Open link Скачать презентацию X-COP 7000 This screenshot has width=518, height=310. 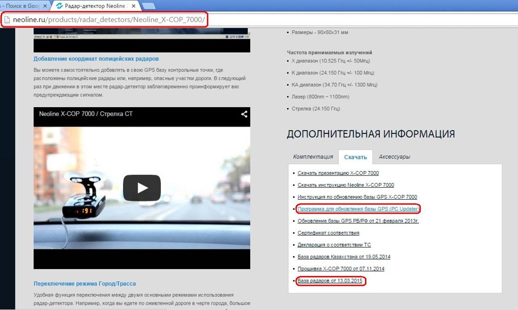(x=338, y=173)
